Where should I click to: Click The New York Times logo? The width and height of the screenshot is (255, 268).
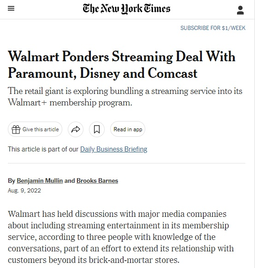pos(126,9)
